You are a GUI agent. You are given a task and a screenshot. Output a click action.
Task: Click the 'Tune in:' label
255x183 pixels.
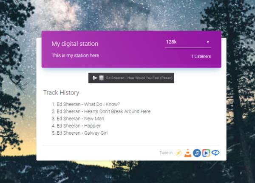(166, 152)
